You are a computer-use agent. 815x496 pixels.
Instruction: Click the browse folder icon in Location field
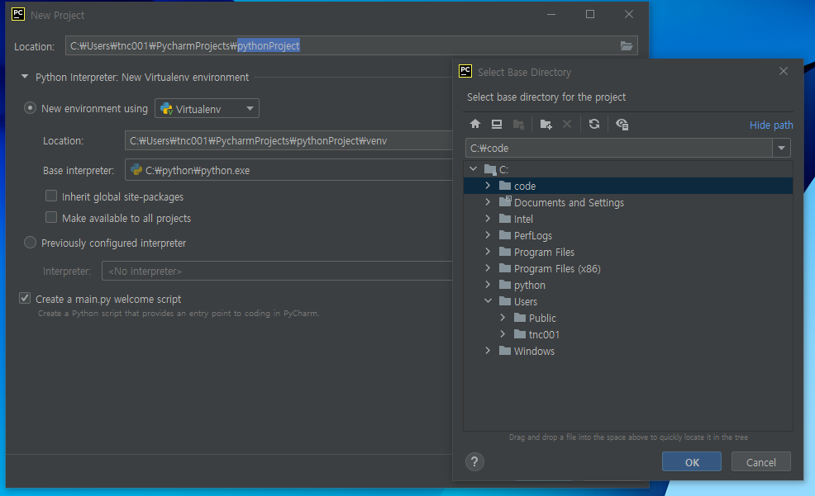[x=627, y=45]
